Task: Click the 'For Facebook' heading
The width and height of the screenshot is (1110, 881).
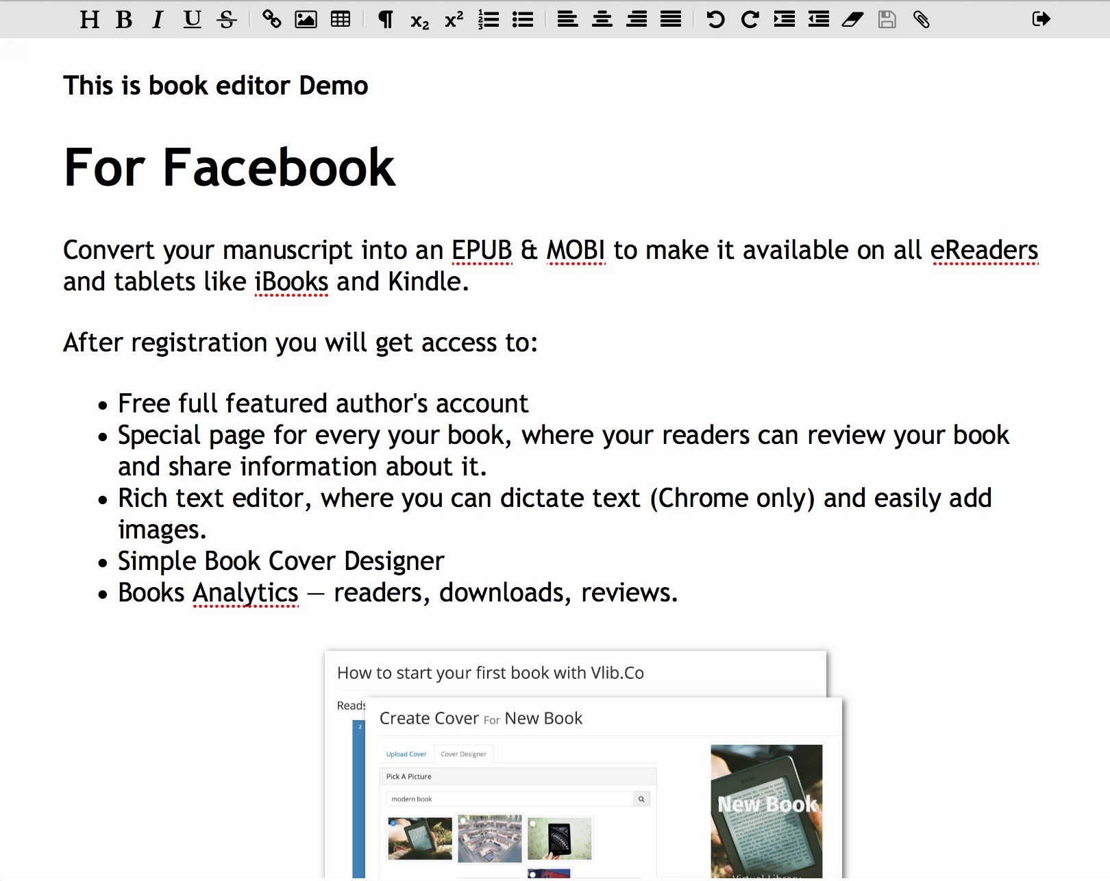Action: tap(230, 166)
